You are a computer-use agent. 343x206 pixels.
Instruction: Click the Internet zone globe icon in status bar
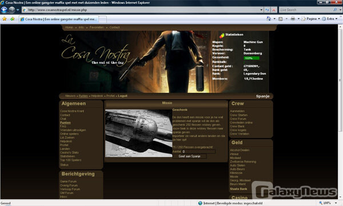pos(200,203)
